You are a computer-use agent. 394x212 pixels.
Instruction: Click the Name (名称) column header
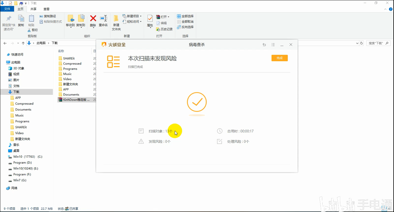pyautogui.click(x=61, y=51)
